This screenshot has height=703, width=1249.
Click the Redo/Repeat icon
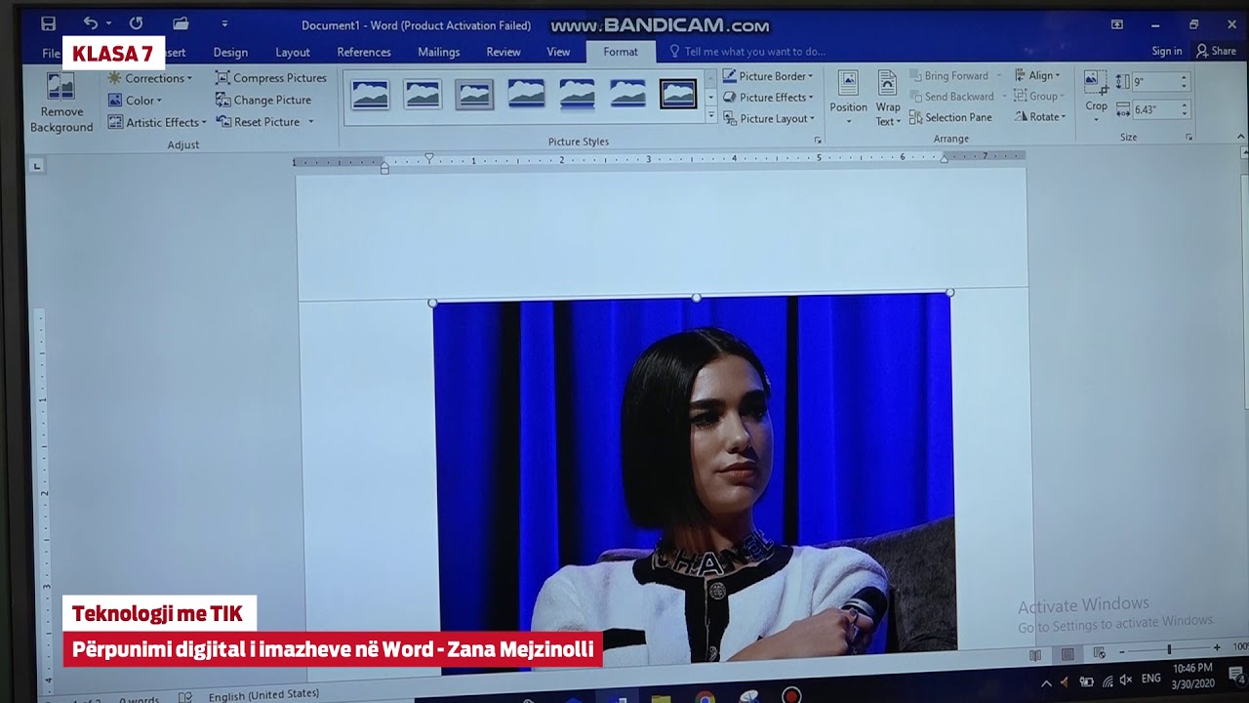click(136, 23)
